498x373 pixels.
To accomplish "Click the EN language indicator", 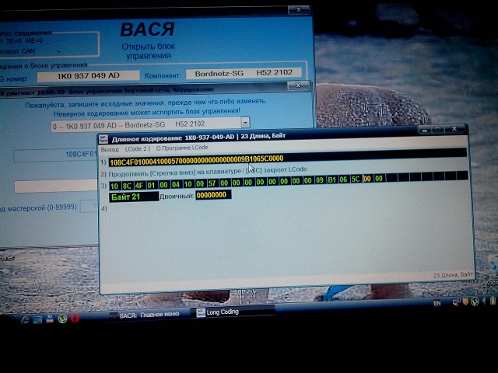I will tap(437, 303).
